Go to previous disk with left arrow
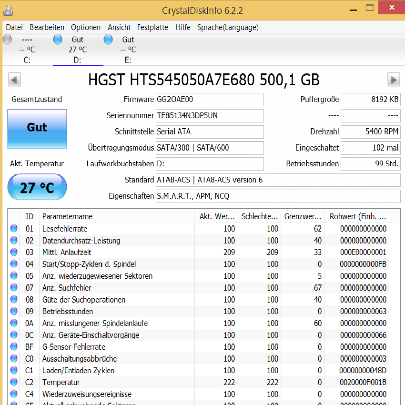 14,80
